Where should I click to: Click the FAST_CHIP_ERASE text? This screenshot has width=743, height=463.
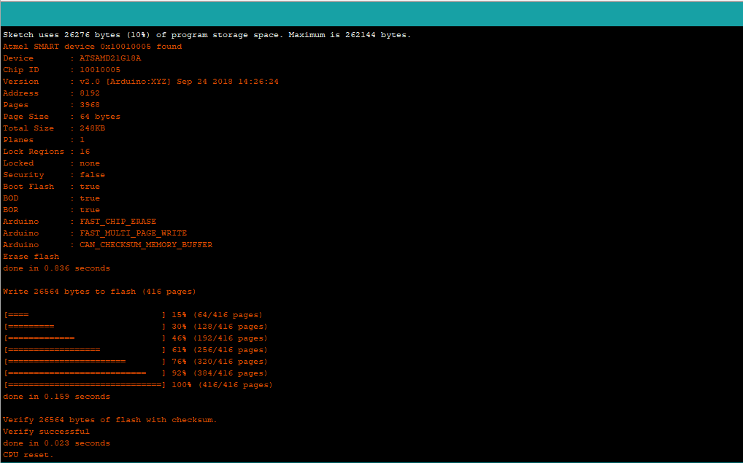coord(118,222)
